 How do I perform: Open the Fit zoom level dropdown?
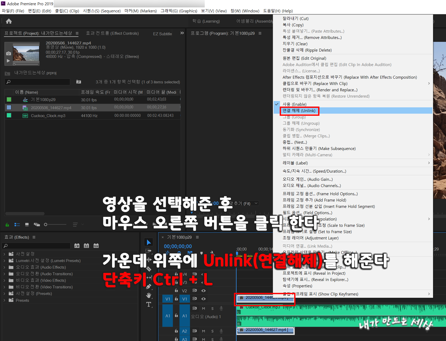point(243,203)
